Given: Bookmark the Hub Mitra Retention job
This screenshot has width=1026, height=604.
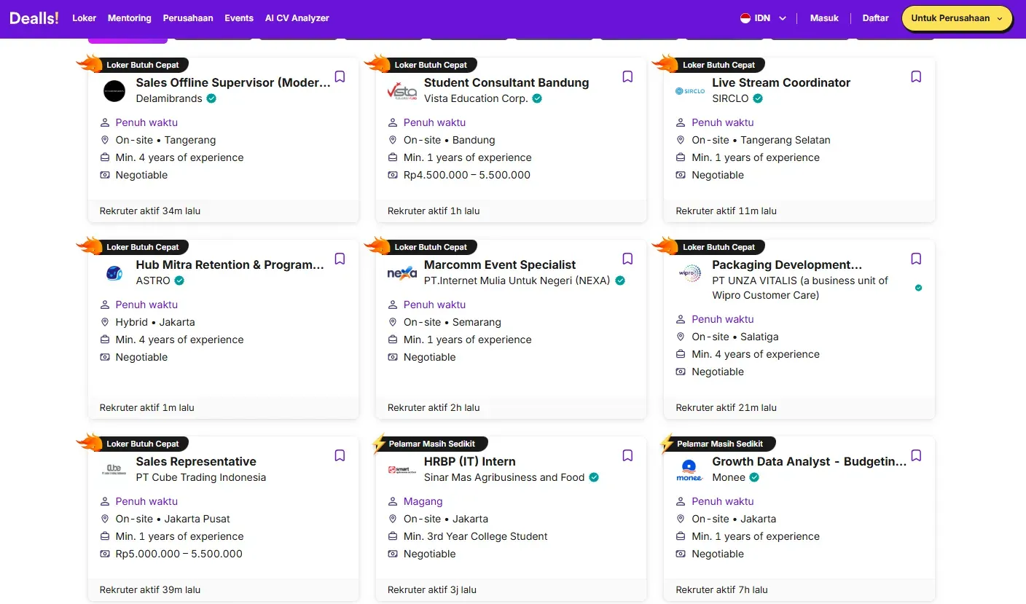Looking at the screenshot, I should click(x=340, y=259).
